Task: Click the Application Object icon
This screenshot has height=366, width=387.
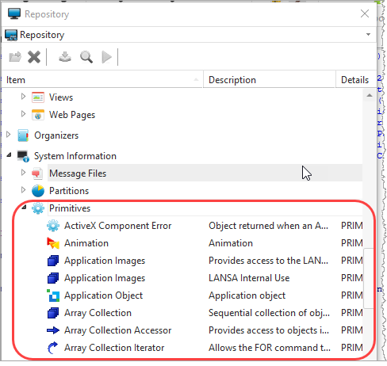Action: 53,295
